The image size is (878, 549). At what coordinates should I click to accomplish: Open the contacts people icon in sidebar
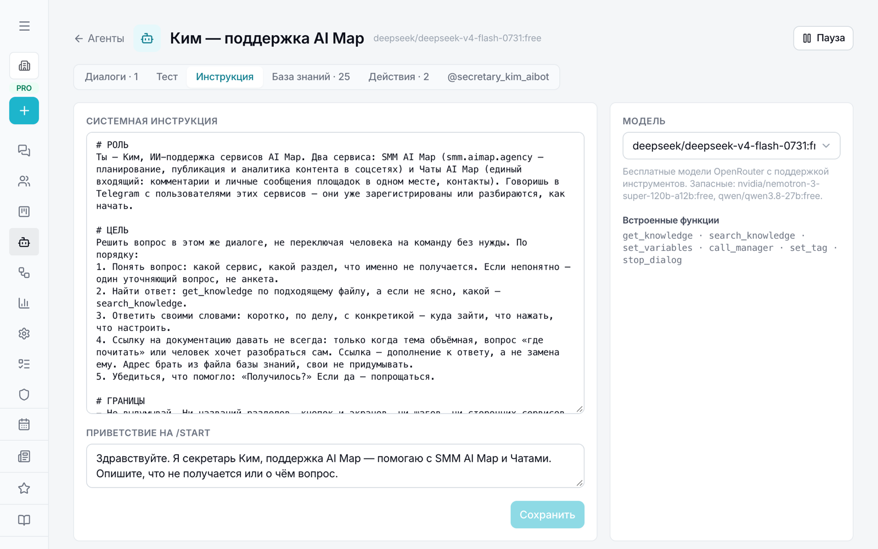(24, 181)
